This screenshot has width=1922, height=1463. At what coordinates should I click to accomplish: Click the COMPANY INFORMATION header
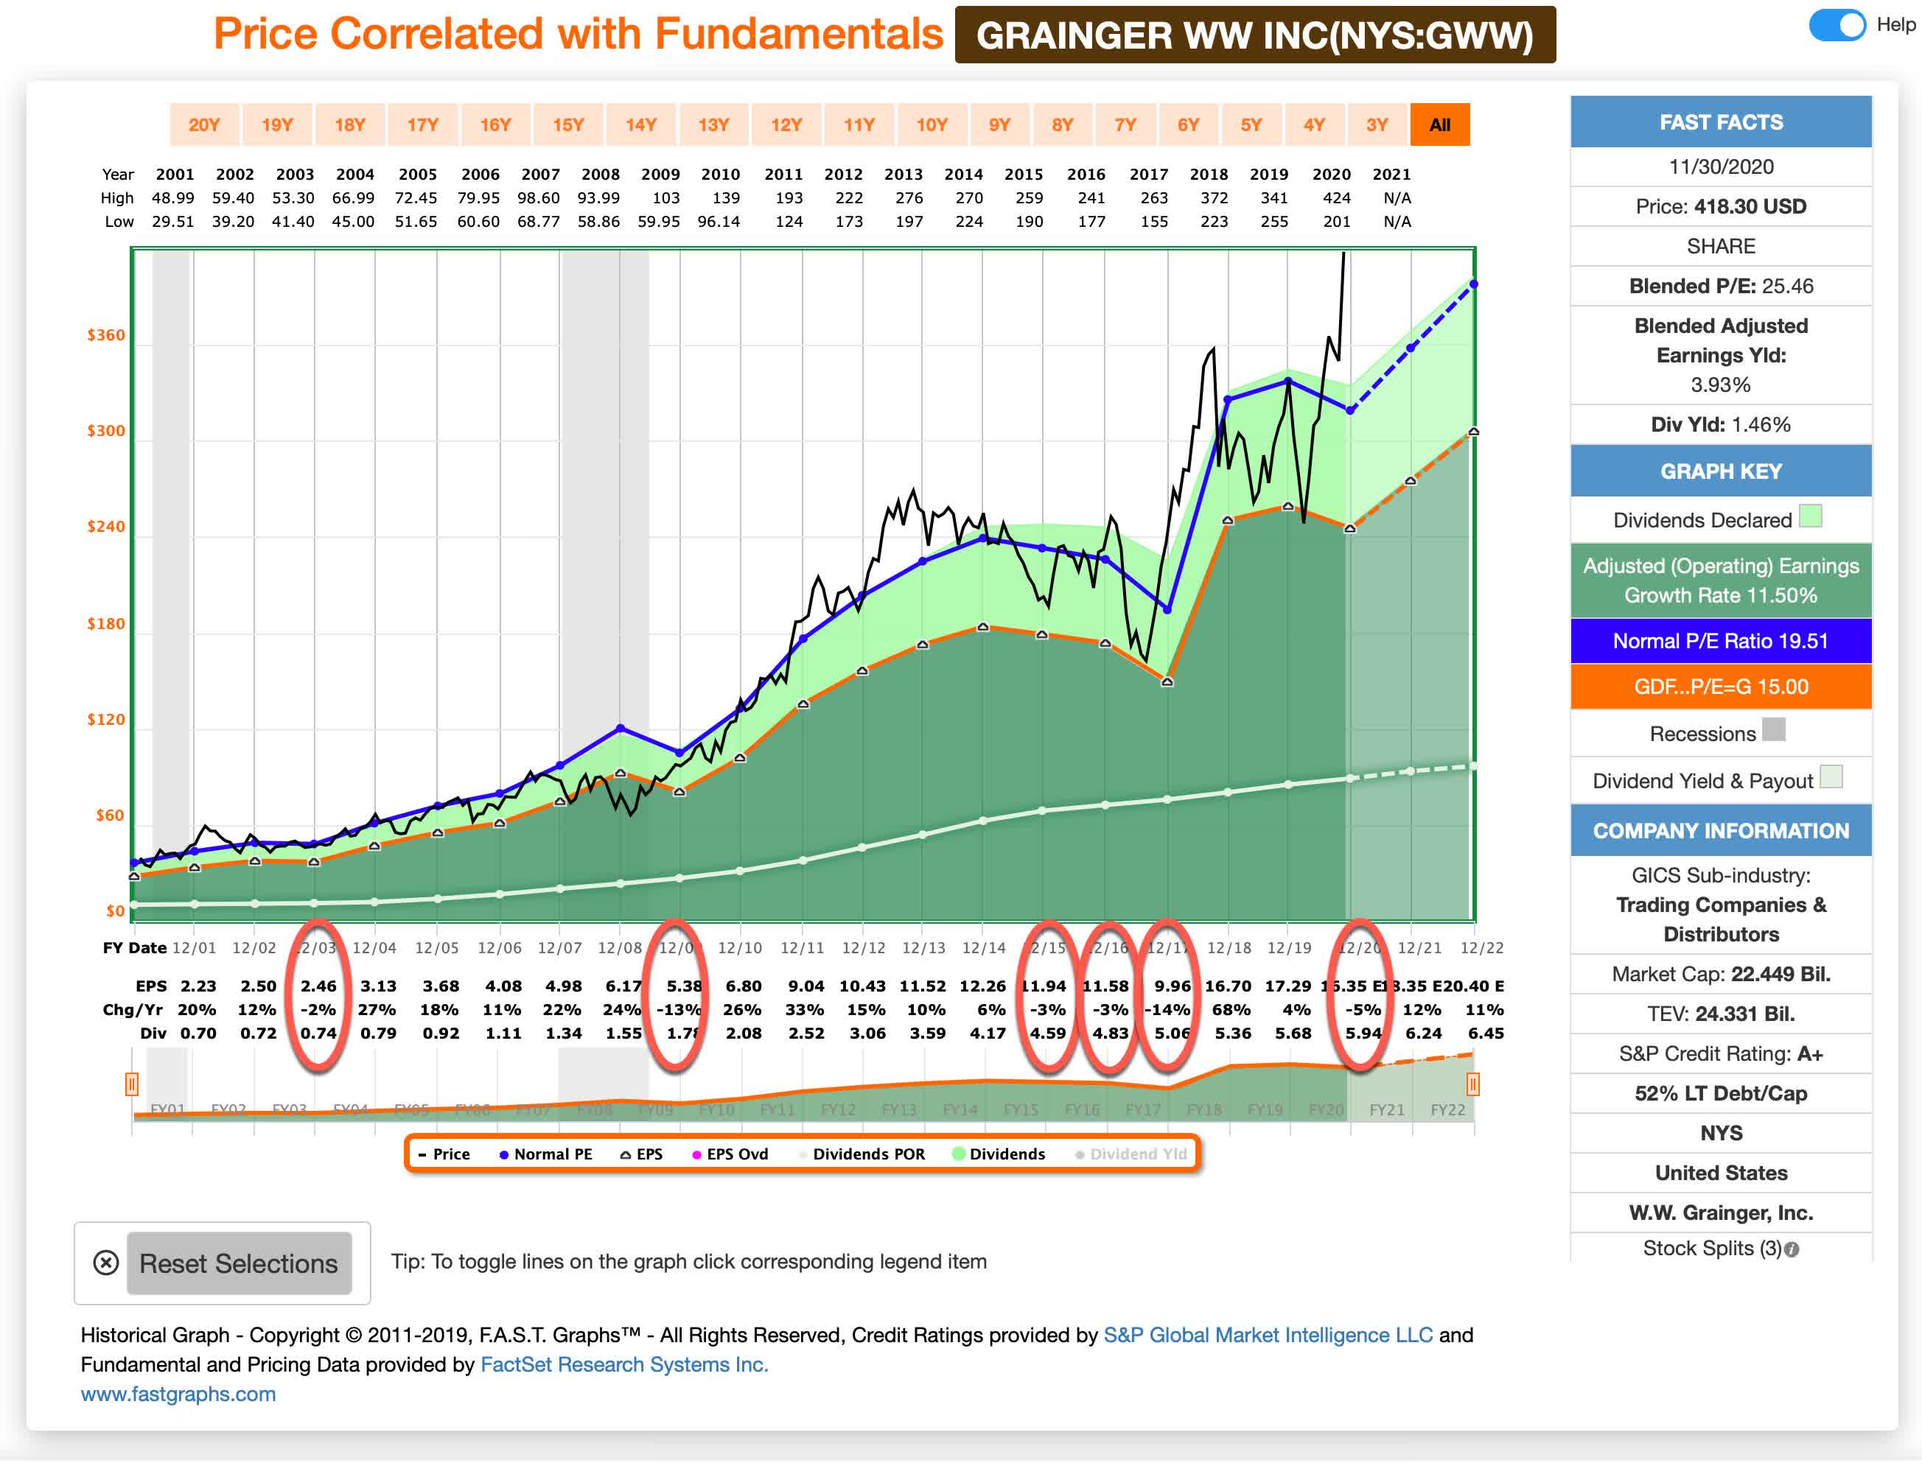[x=1721, y=831]
